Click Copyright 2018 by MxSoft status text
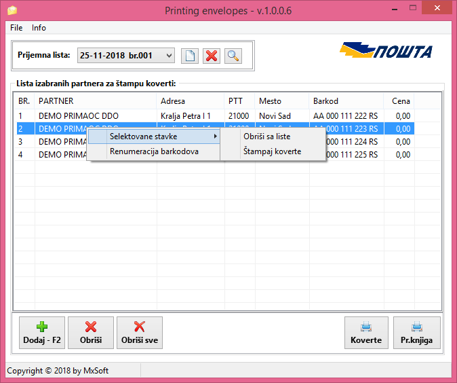 point(58,371)
